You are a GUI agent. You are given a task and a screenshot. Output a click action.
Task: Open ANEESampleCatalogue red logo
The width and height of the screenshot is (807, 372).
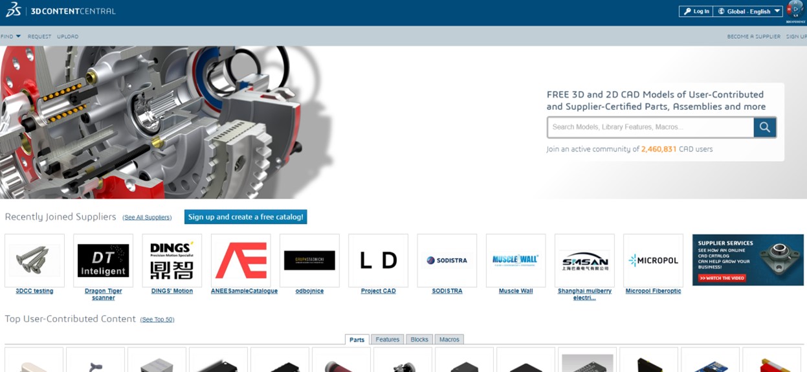pos(241,261)
